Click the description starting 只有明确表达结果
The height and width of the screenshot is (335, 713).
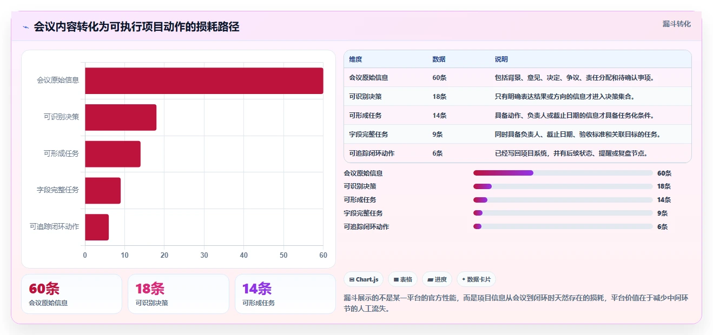[565, 97]
